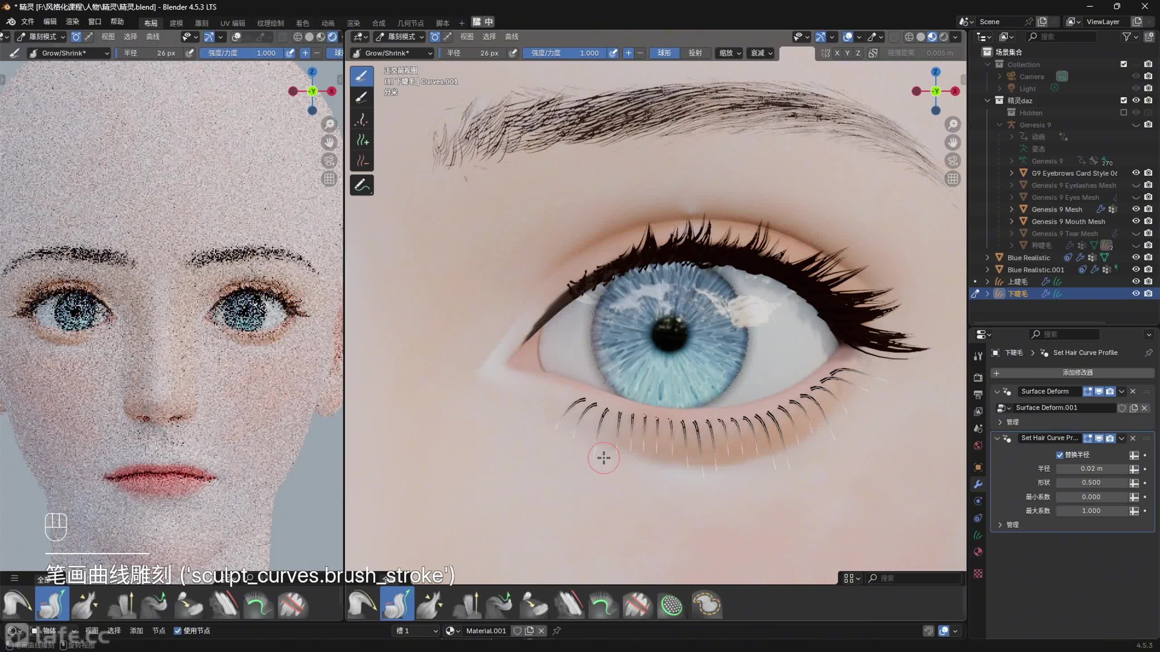Hide the 下睫毛 object in outliner
Screen dimensions: 1160x652
(1136, 293)
